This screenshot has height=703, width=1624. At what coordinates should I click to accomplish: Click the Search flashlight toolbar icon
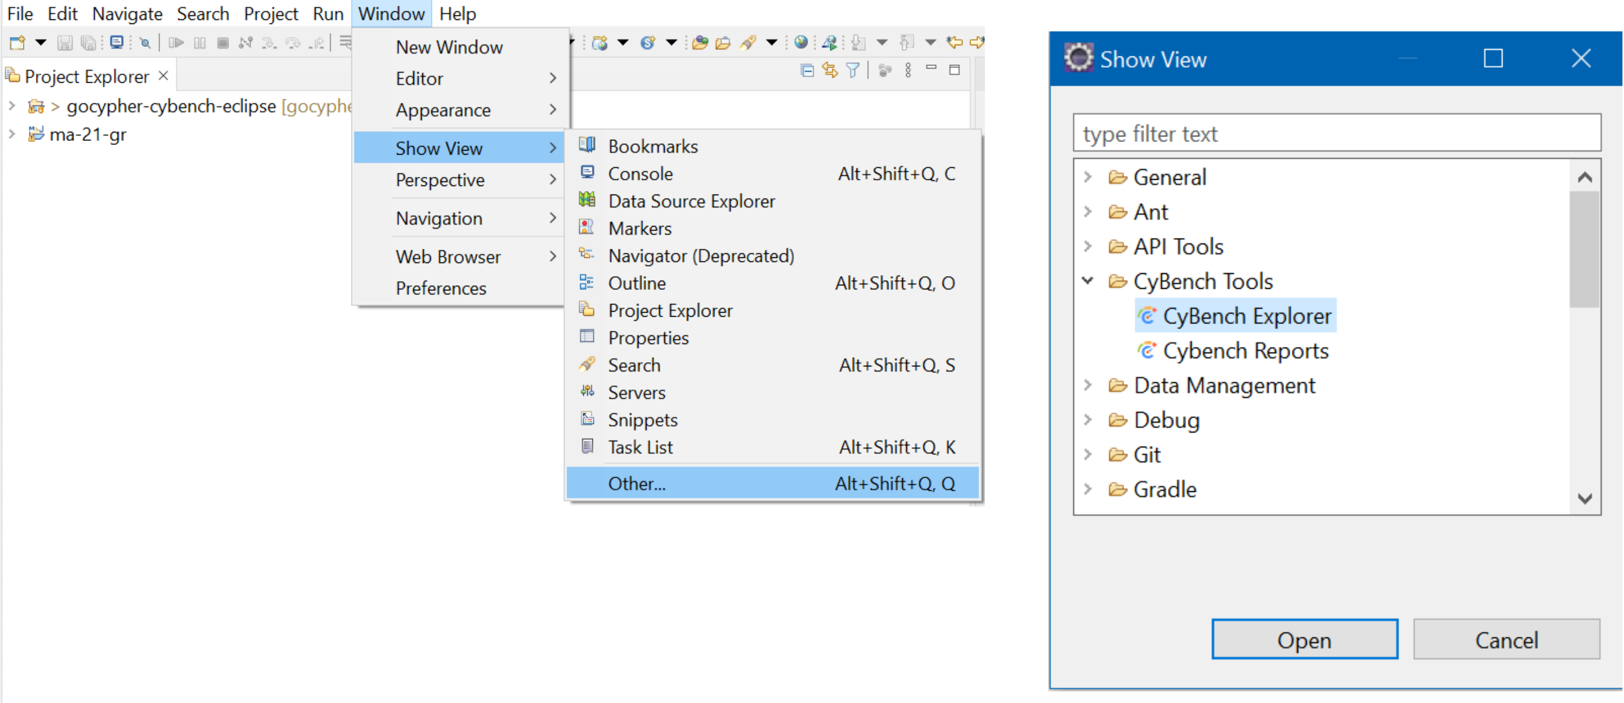tap(748, 43)
